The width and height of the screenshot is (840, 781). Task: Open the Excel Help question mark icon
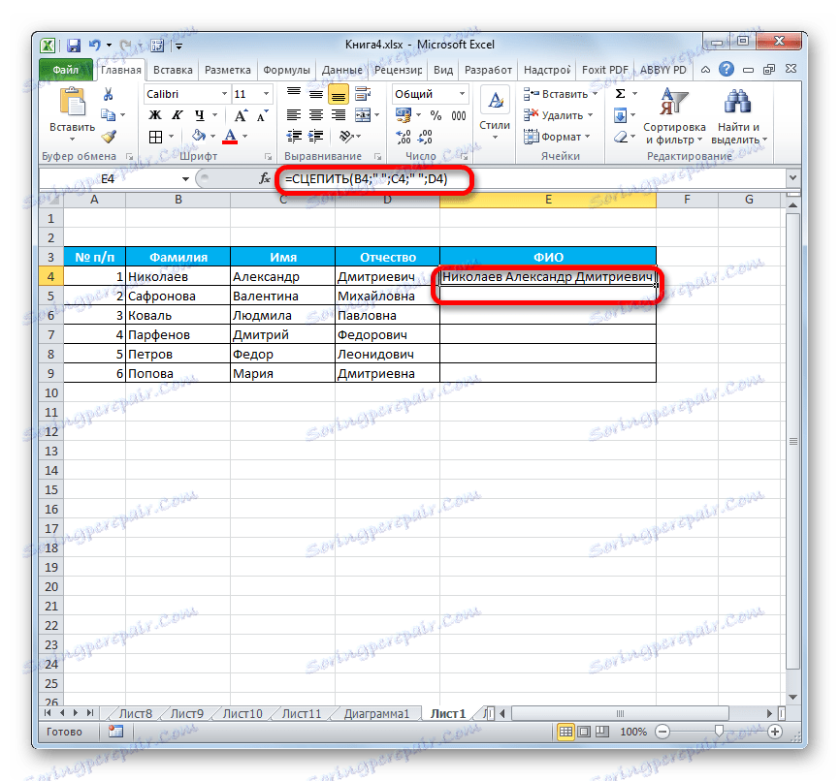(x=727, y=69)
